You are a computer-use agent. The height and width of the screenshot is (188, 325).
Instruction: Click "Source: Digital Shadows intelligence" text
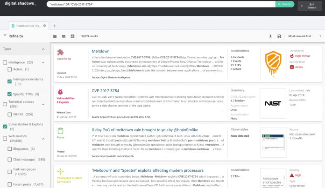coord(111,77)
